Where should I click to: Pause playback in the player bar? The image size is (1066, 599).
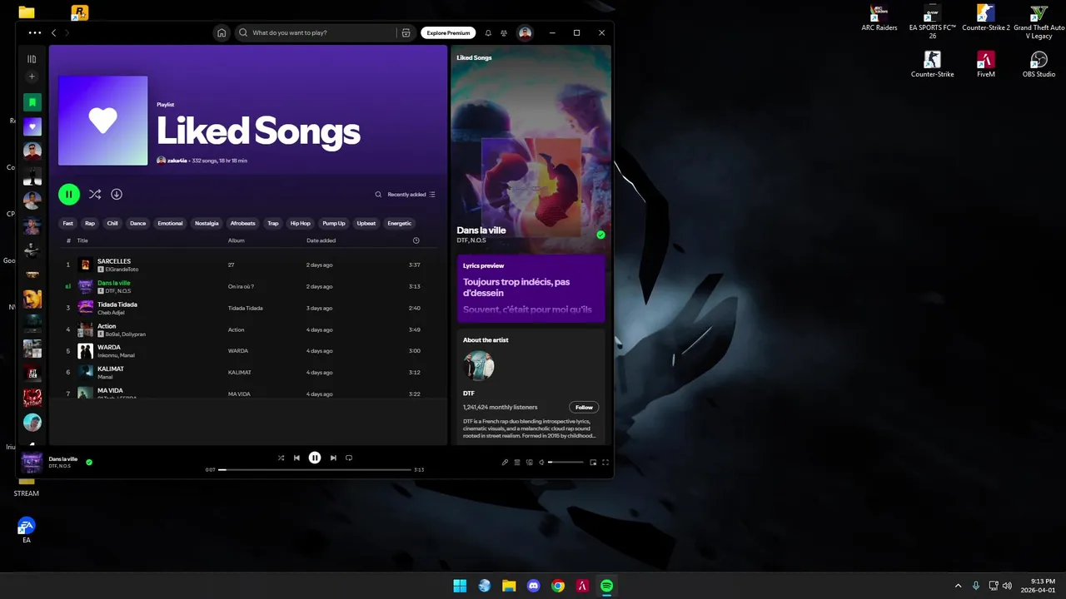(x=315, y=458)
